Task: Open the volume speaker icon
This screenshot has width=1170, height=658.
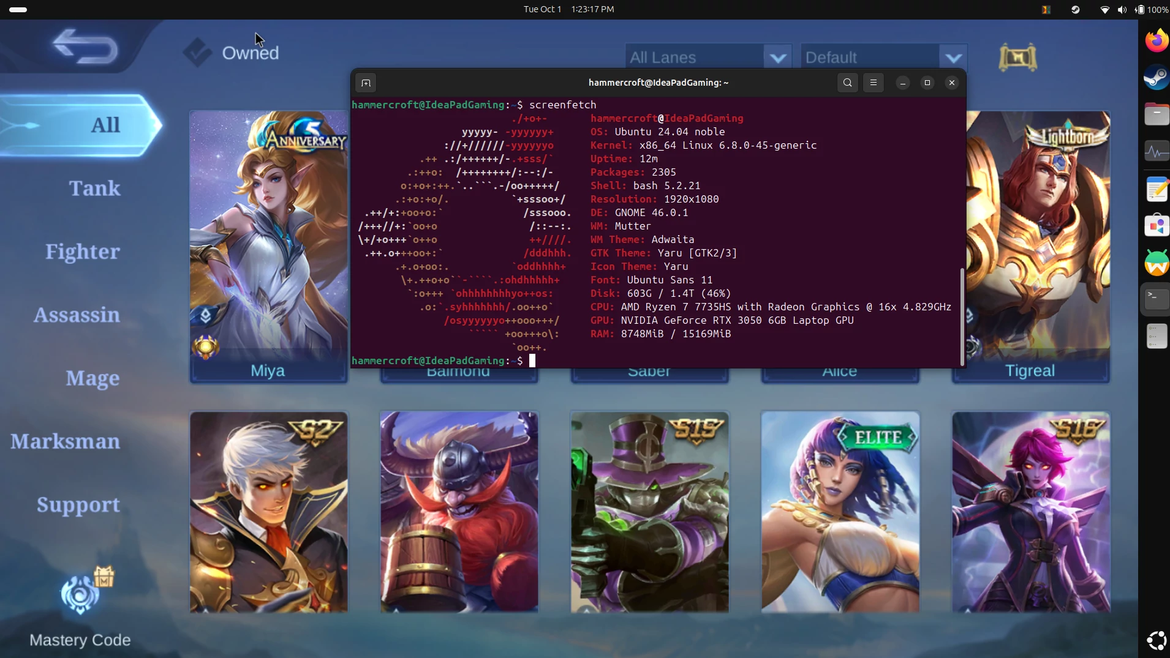Action: (x=1122, y=9)
